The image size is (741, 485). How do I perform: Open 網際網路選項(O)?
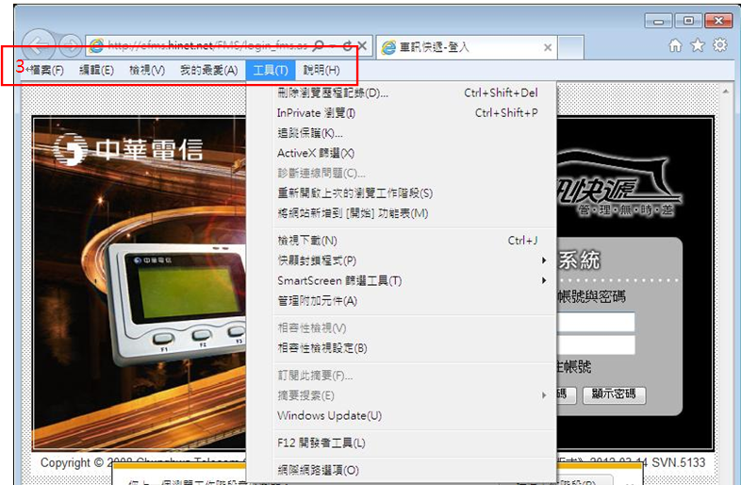click(402, 470)
